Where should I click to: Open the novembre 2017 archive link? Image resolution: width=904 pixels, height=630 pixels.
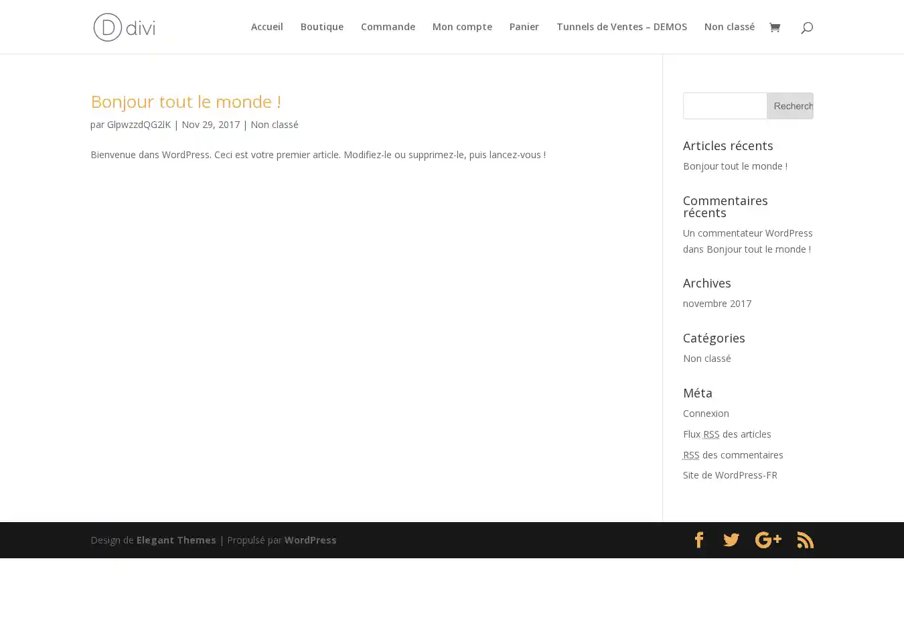pos(717,304)
